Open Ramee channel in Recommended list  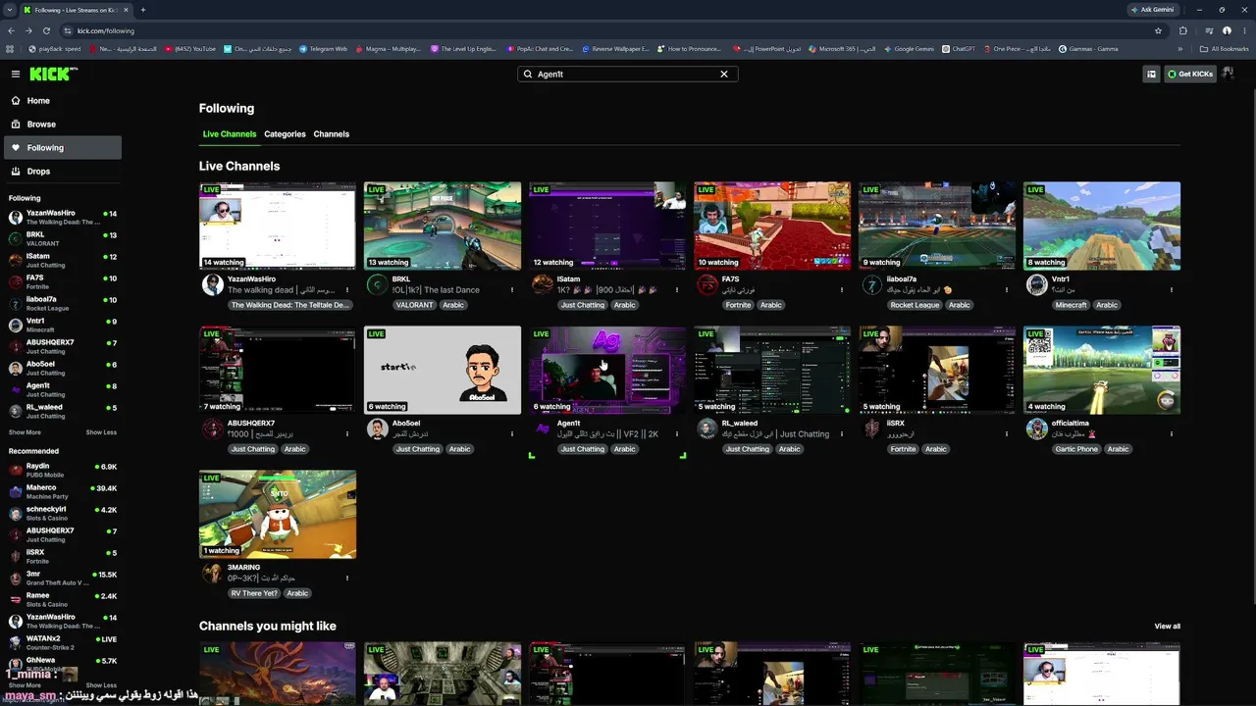tap(63, 600)
